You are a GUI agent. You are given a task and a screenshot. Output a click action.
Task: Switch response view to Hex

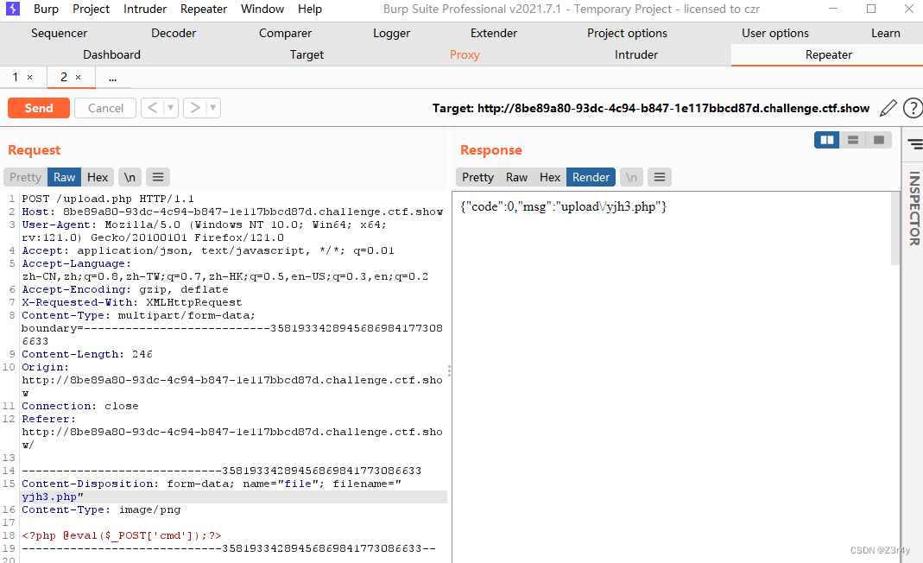(x=550, y=177)
